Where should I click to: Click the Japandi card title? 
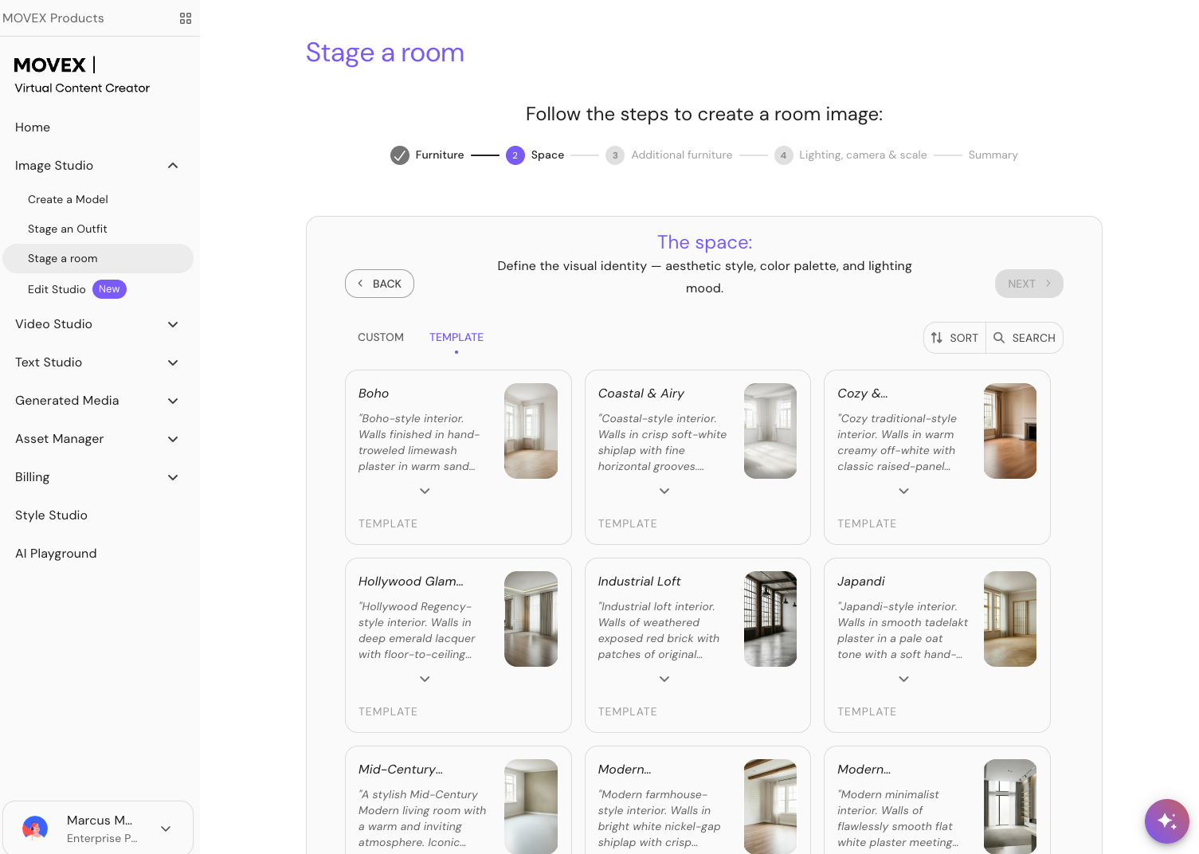click(861, 582)
